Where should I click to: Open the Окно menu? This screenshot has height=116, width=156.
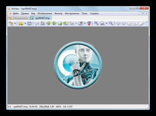84,13
